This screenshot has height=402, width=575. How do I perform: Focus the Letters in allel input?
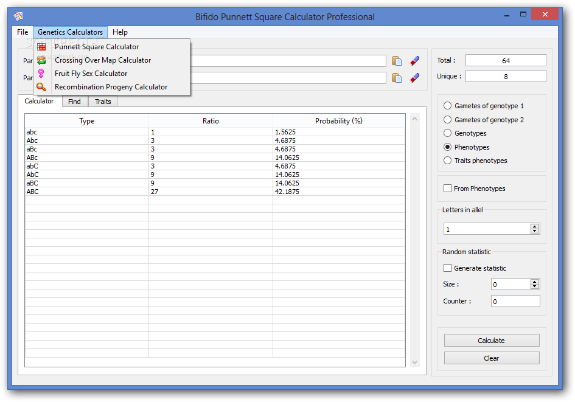tap(487, 229)
